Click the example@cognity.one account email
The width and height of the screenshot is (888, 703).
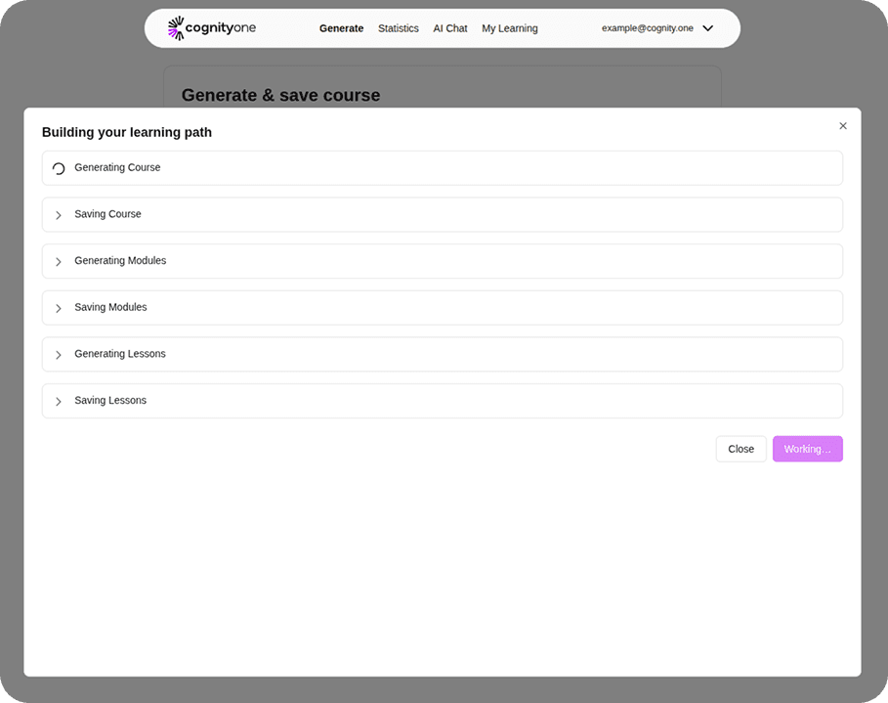point(647,28)
